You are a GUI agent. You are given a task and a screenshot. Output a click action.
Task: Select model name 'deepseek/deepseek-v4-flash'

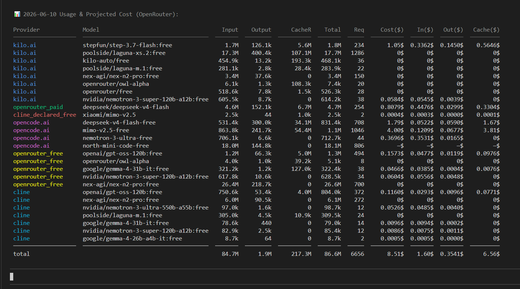tap(126, 107)
